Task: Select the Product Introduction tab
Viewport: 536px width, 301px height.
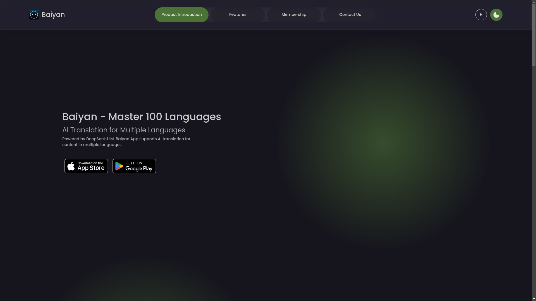Action: (x=181, y=15)
